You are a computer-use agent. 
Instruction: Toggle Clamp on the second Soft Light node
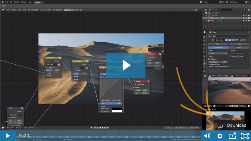tap(75, 71)
